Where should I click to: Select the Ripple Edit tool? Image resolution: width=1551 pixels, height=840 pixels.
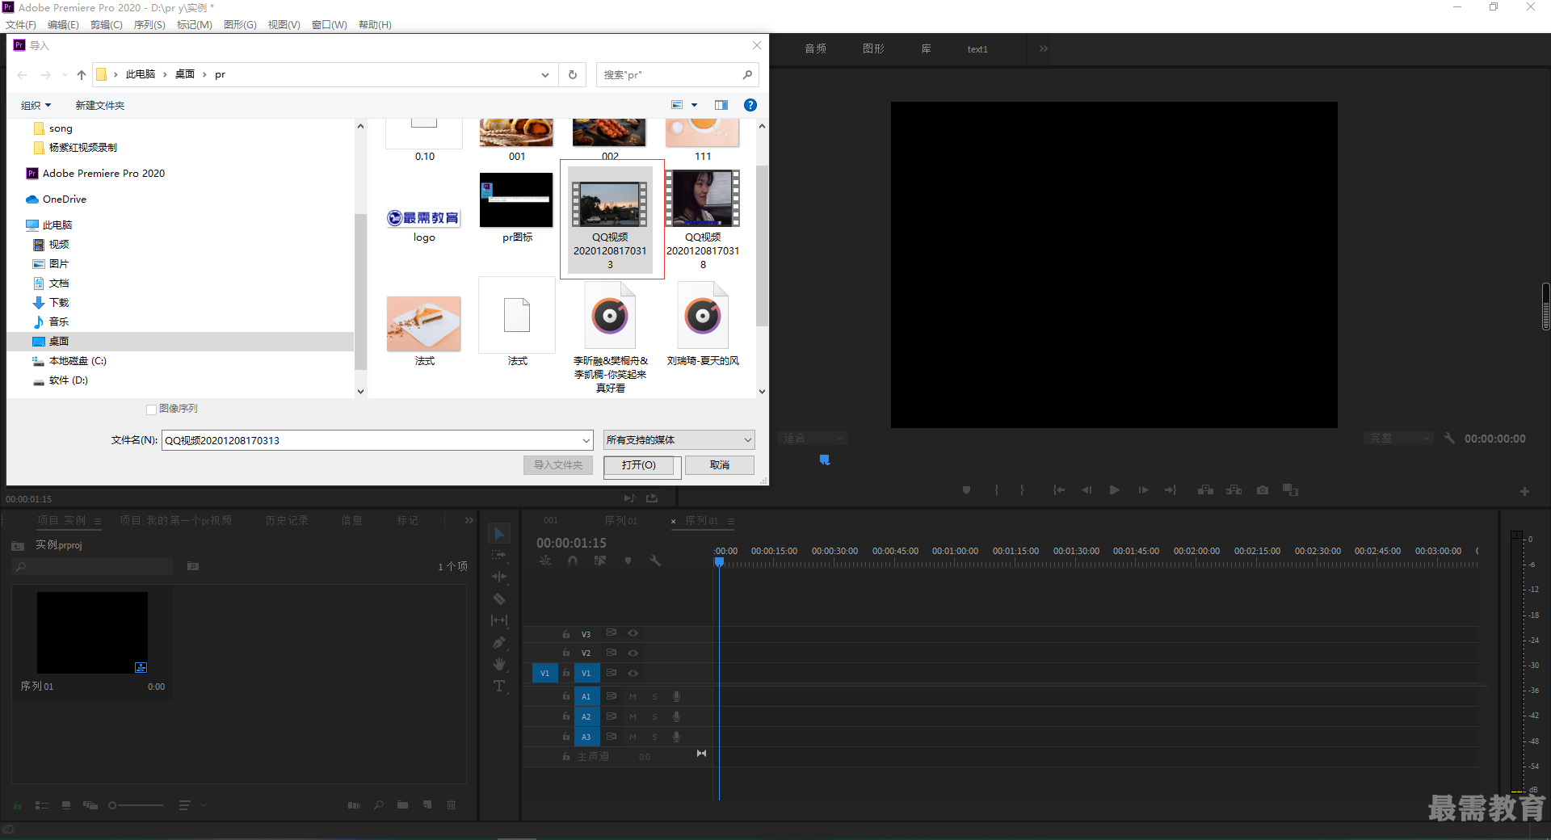[499, 577]
